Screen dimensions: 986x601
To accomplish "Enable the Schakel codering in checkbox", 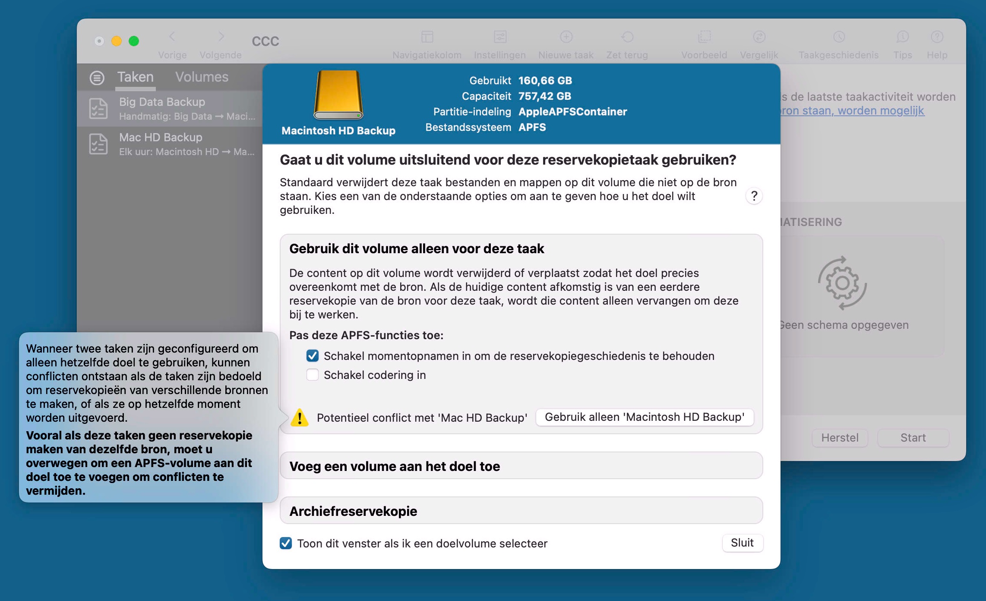I will 313,375.
